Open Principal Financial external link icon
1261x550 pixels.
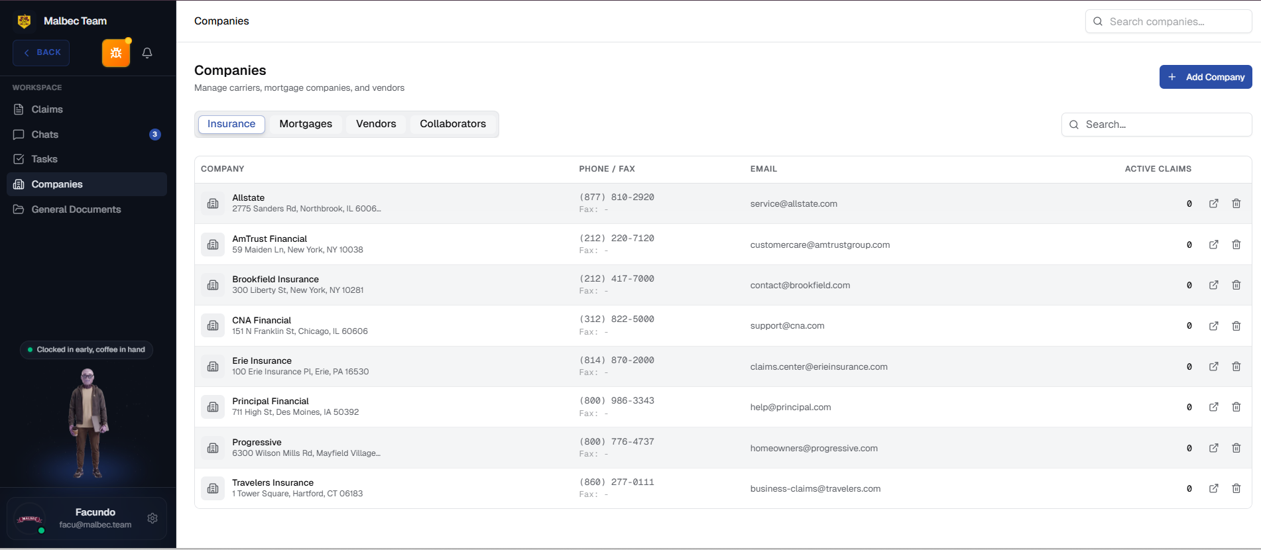point(1213,407)
